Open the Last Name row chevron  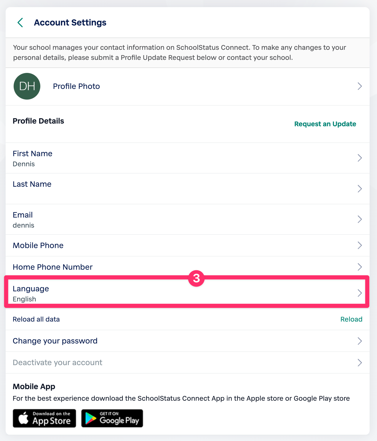tap(360, 189)
